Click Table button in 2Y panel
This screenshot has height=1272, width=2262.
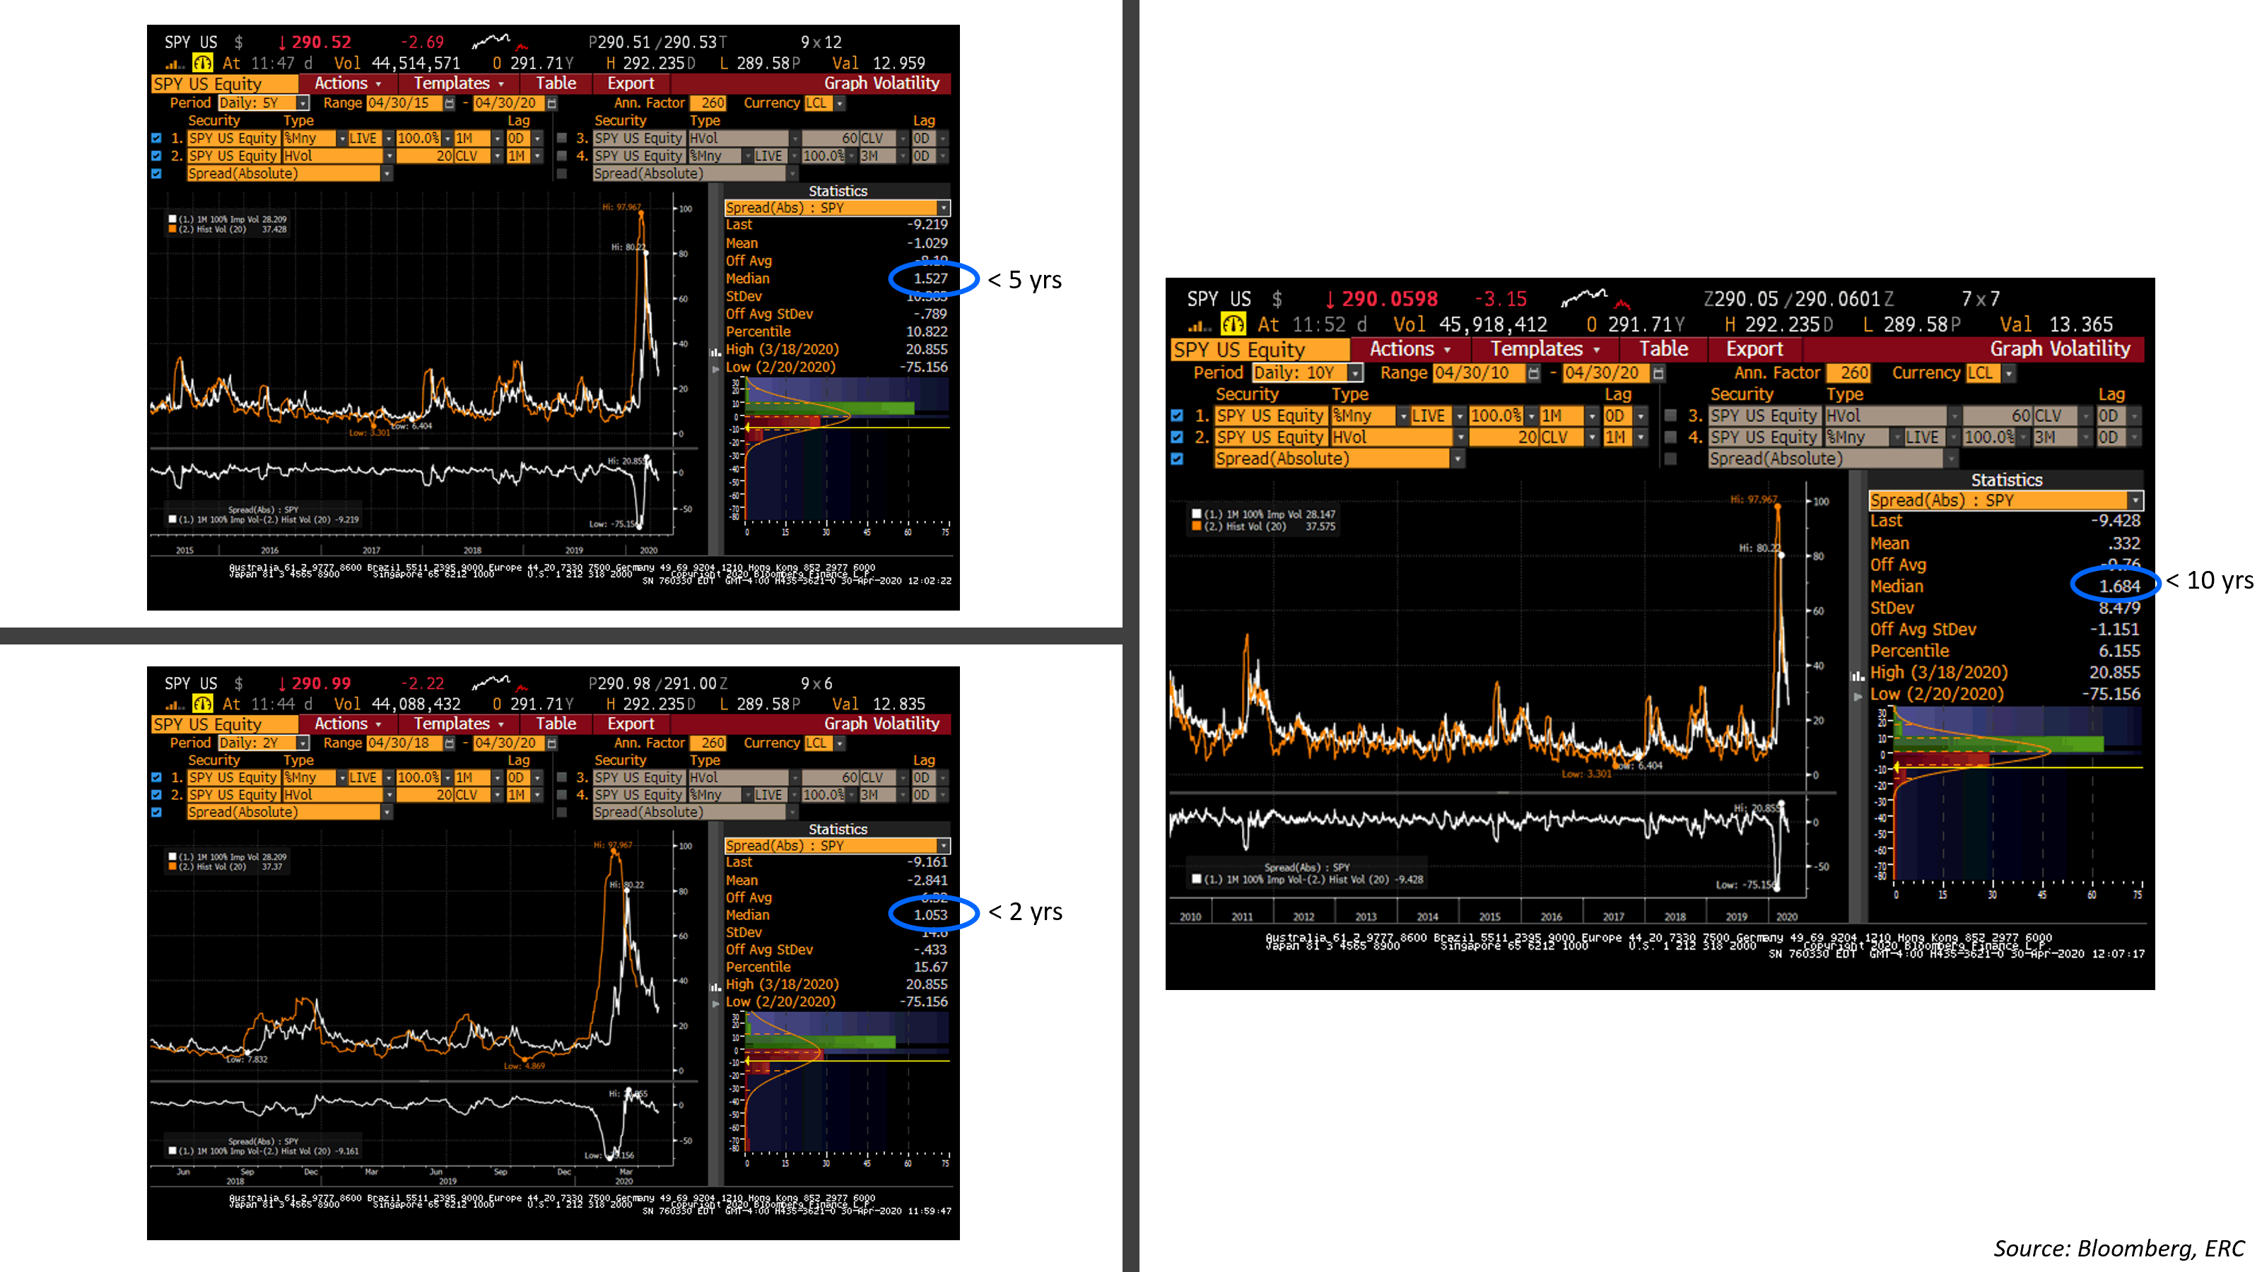pyautogui.click(x=556, y=724)
